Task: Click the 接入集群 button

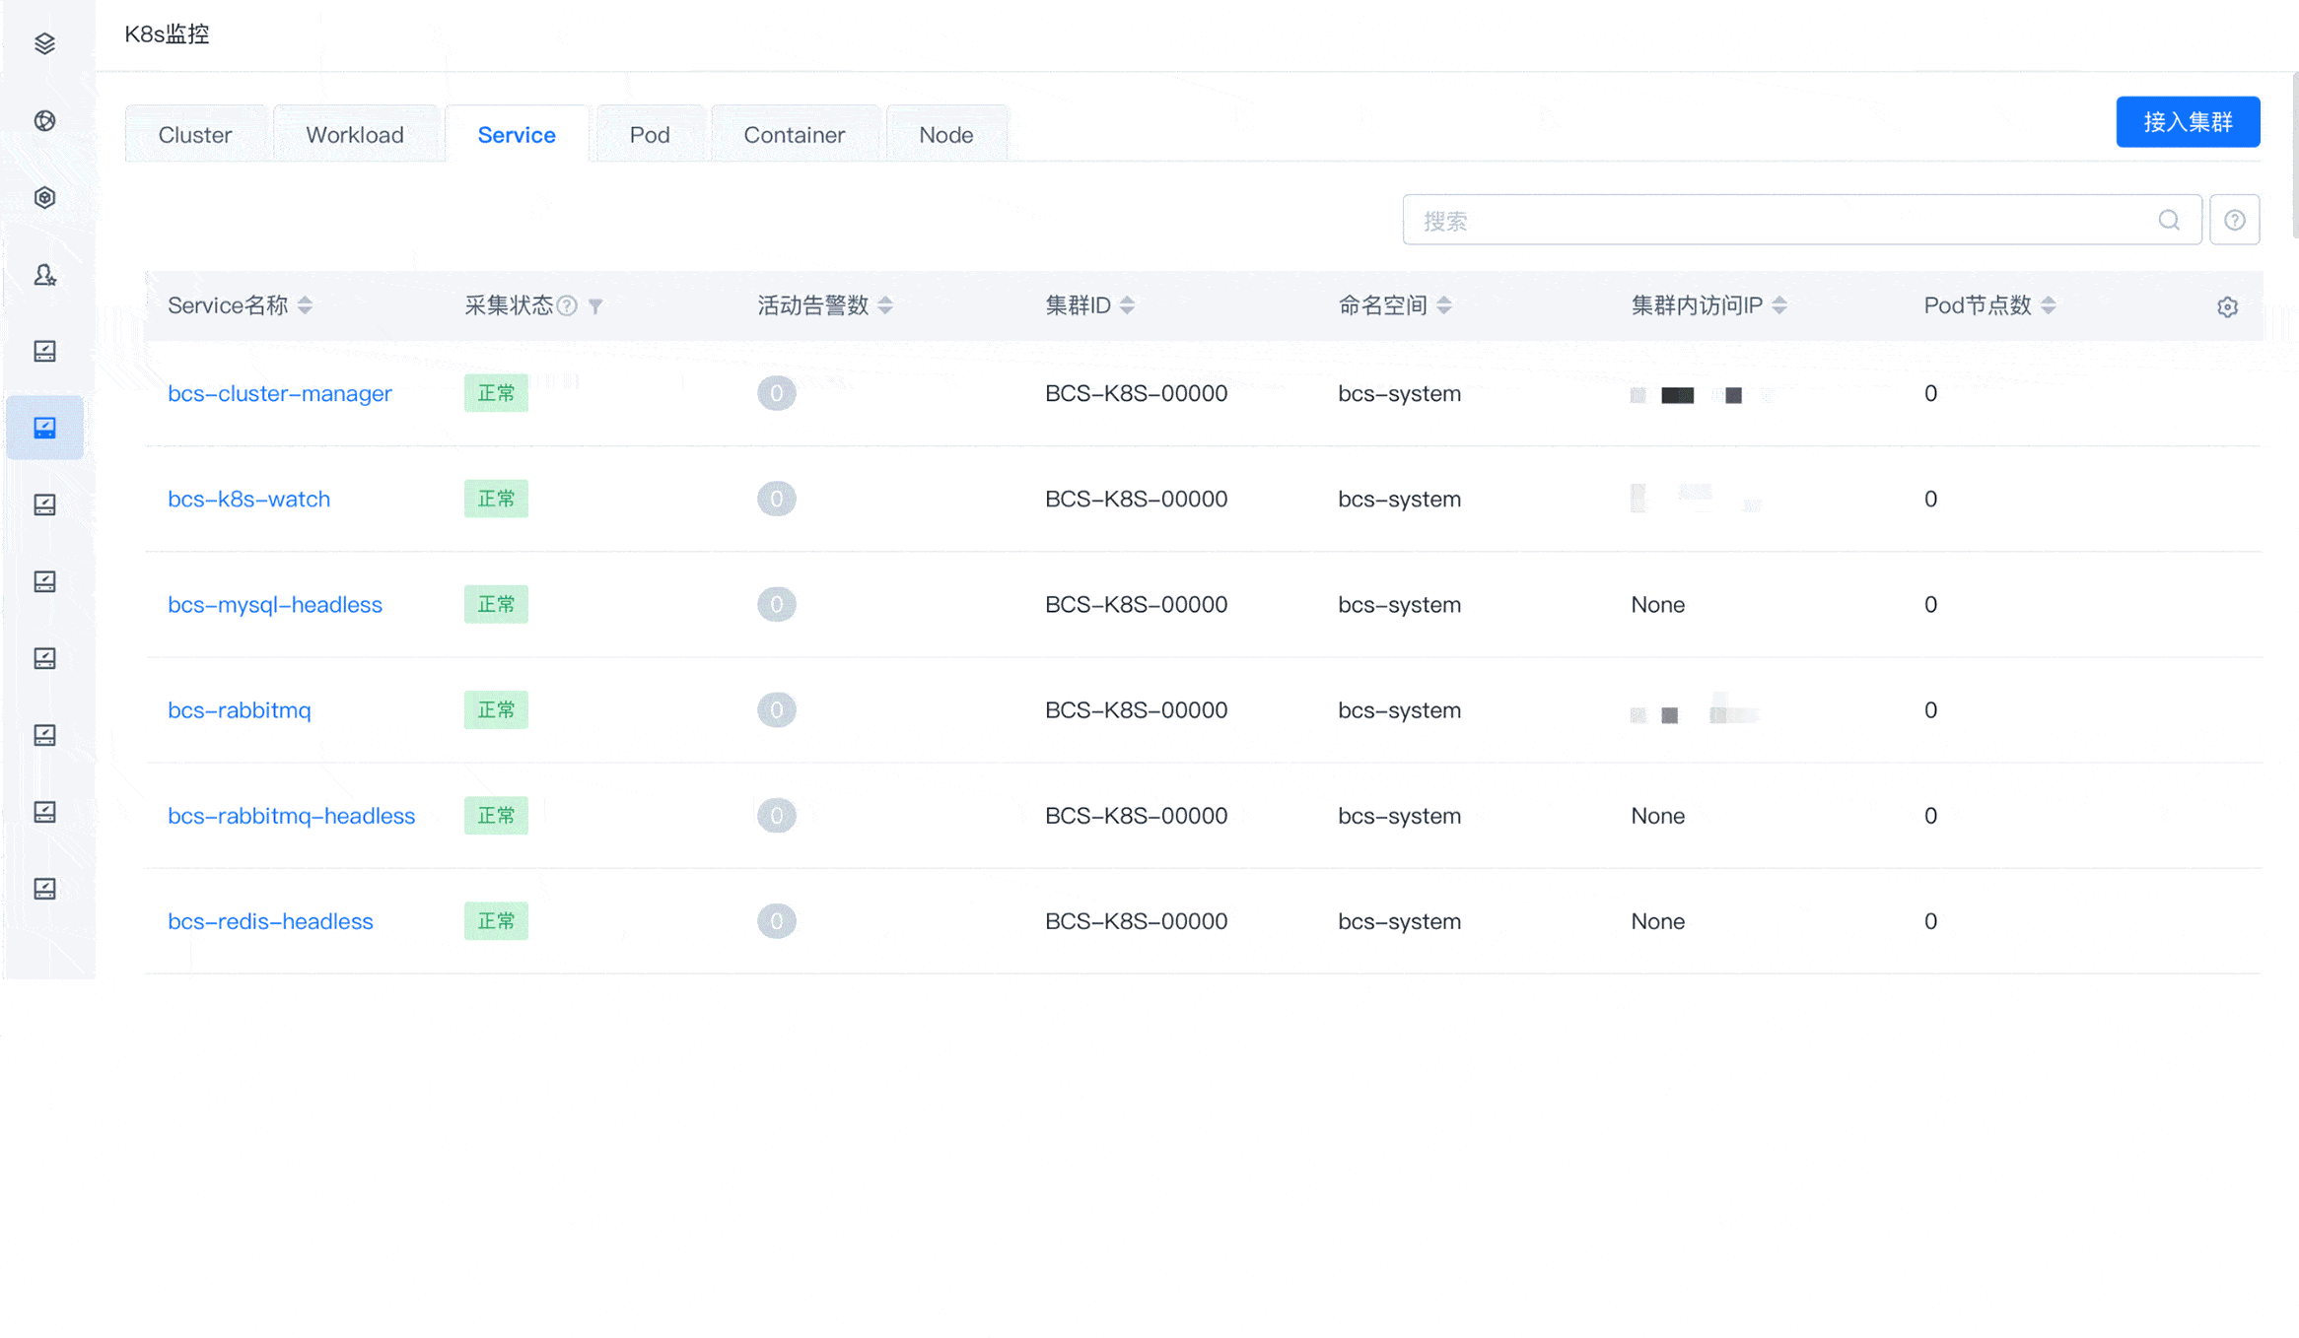Action: (x=2188, y=122)
